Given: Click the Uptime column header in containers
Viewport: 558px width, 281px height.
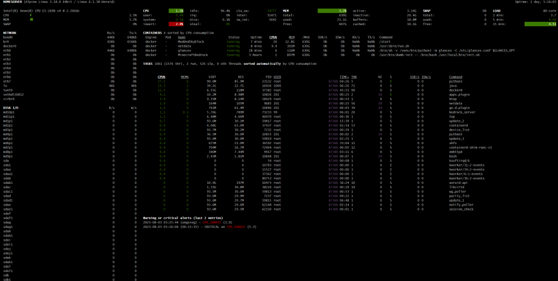Looking at the screenshot, I should coord(256,37).
